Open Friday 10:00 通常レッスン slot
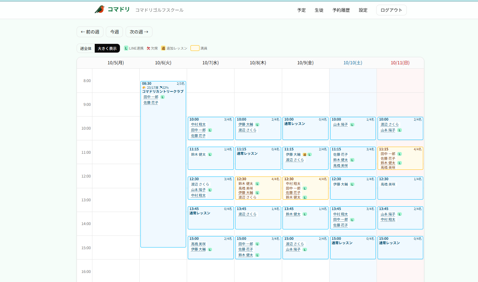The height and width of the screenshot is (282, 478). 305,128
